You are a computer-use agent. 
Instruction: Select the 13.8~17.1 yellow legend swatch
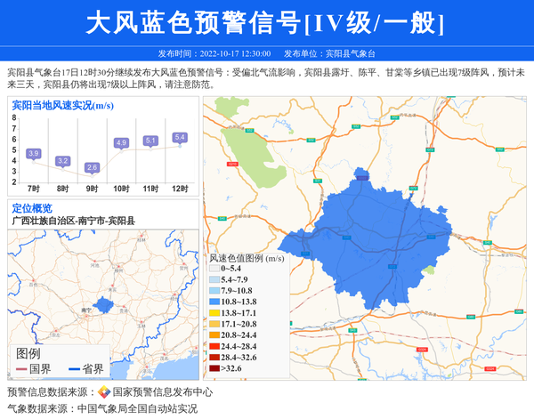click(x=214, y=313)
